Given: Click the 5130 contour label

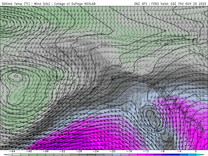Looking at the screenshot, I should [9, 132].
